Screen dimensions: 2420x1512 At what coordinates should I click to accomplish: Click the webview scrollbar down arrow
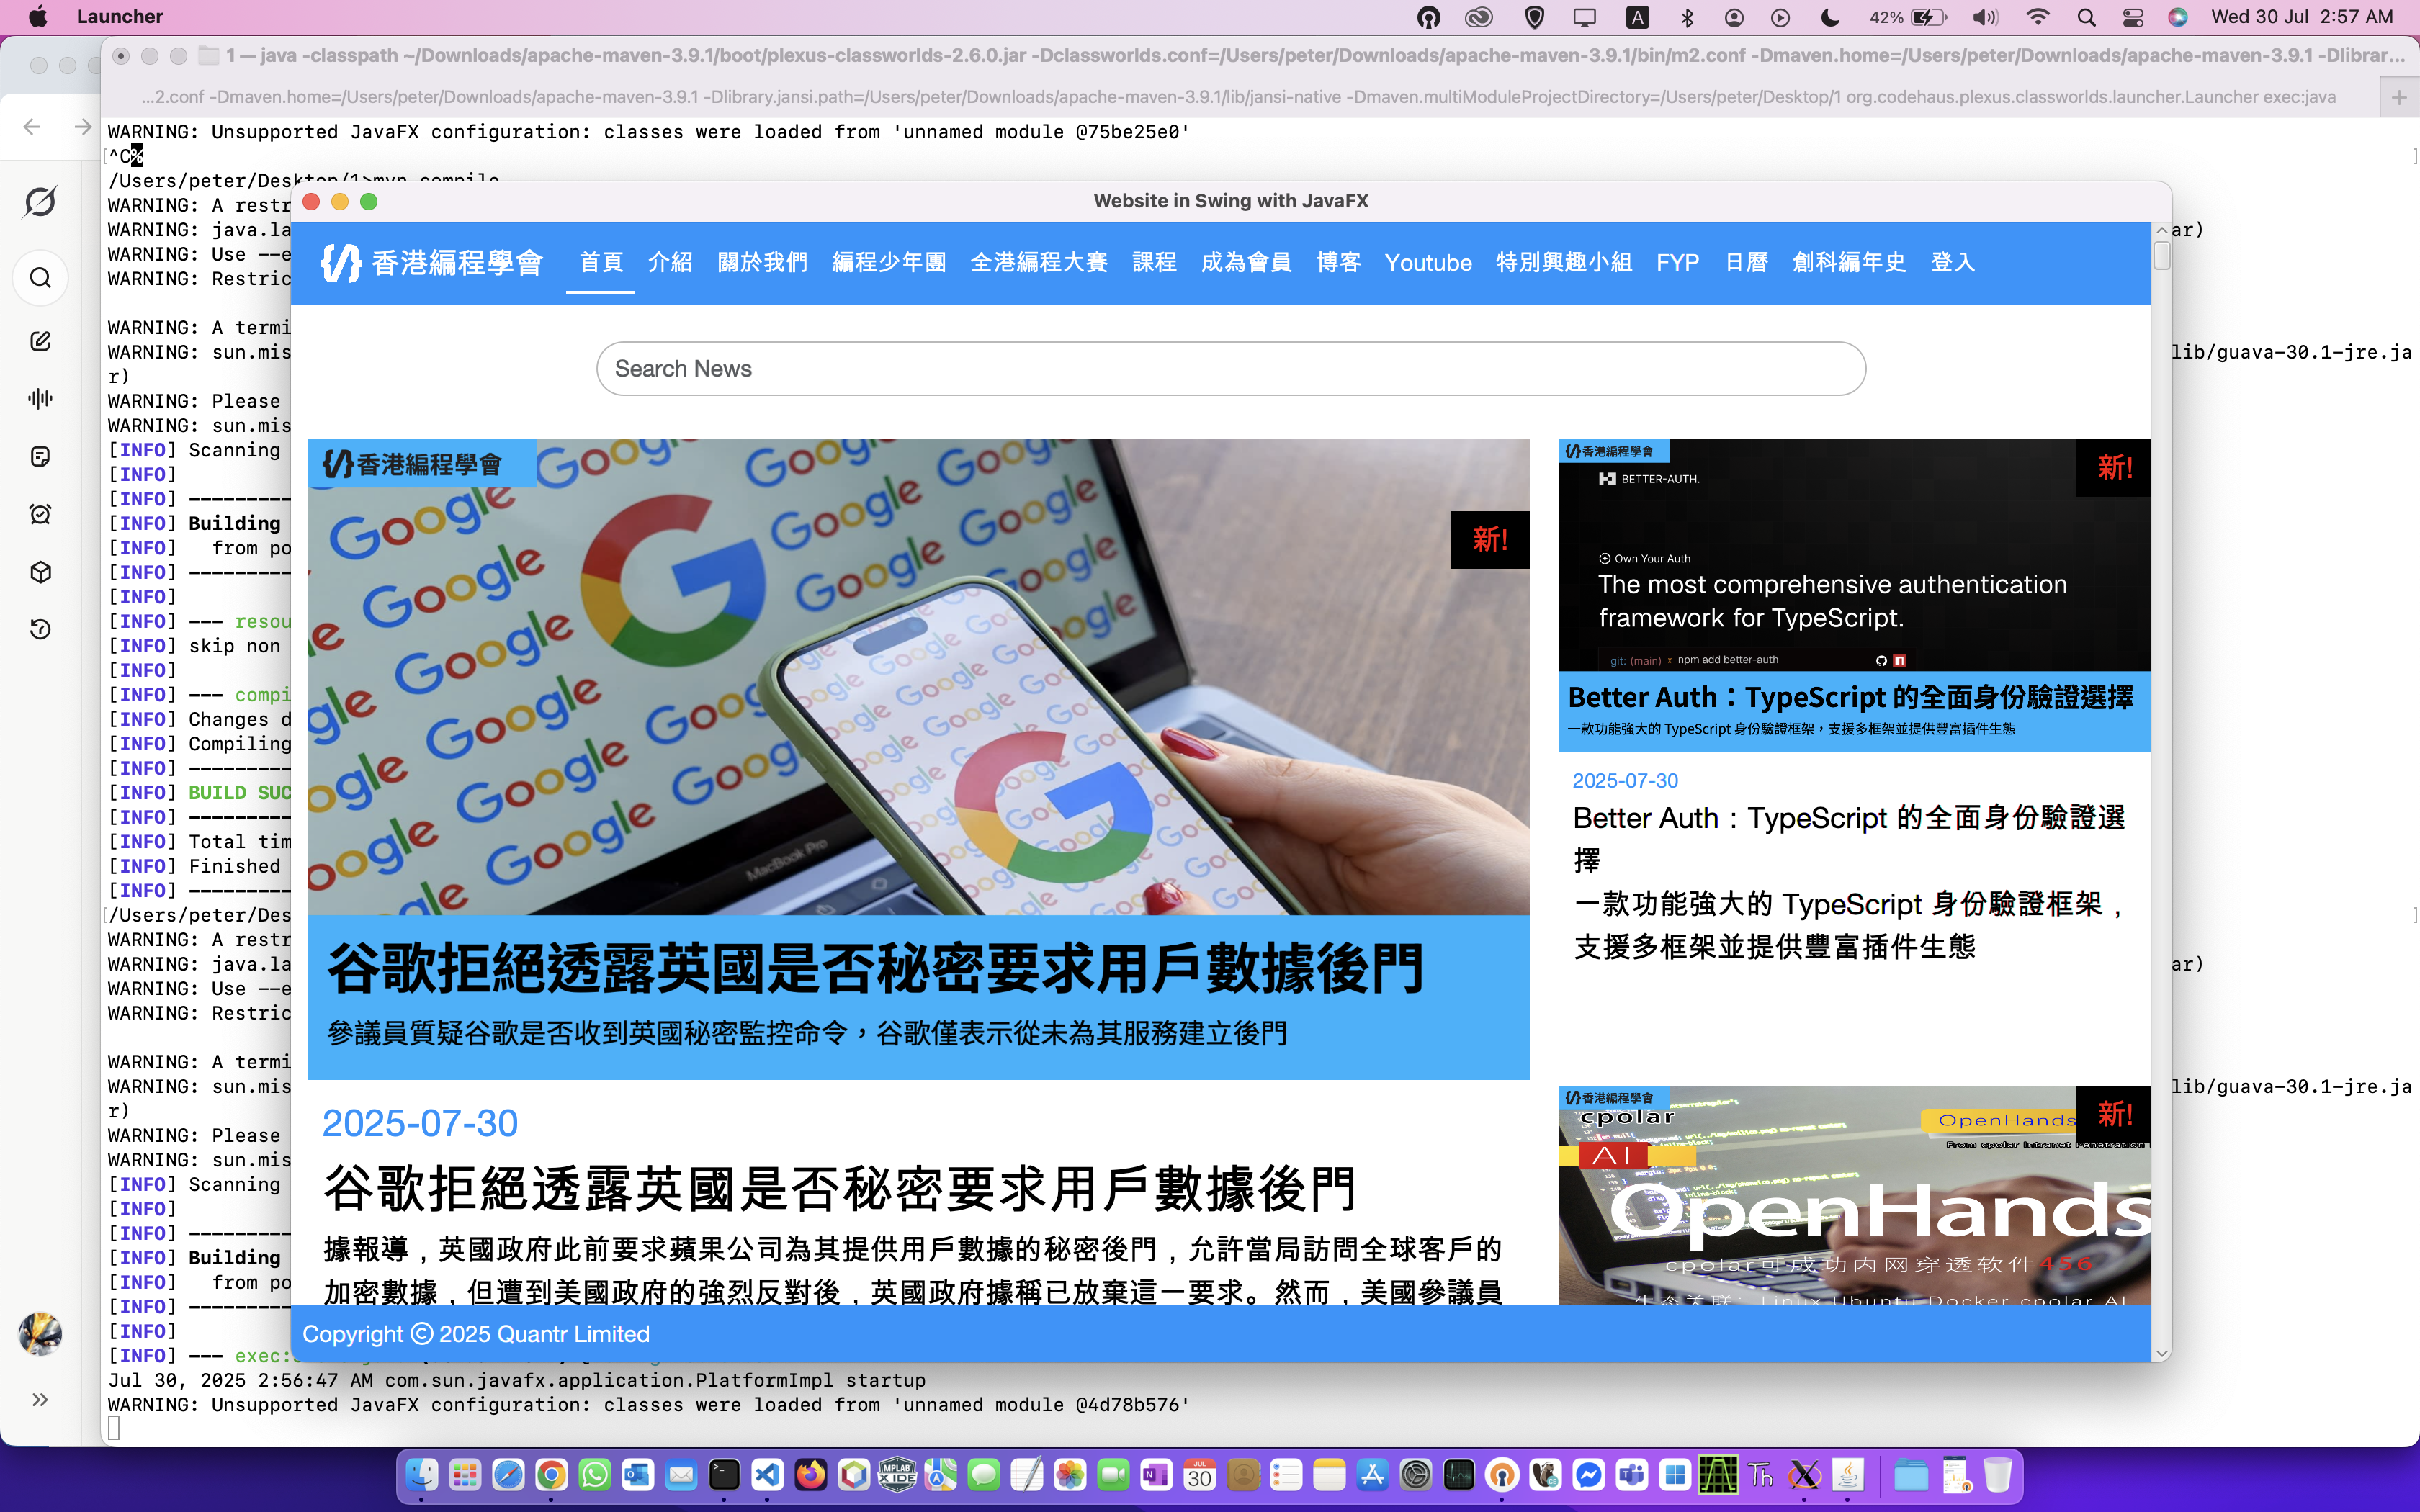2161,1353
